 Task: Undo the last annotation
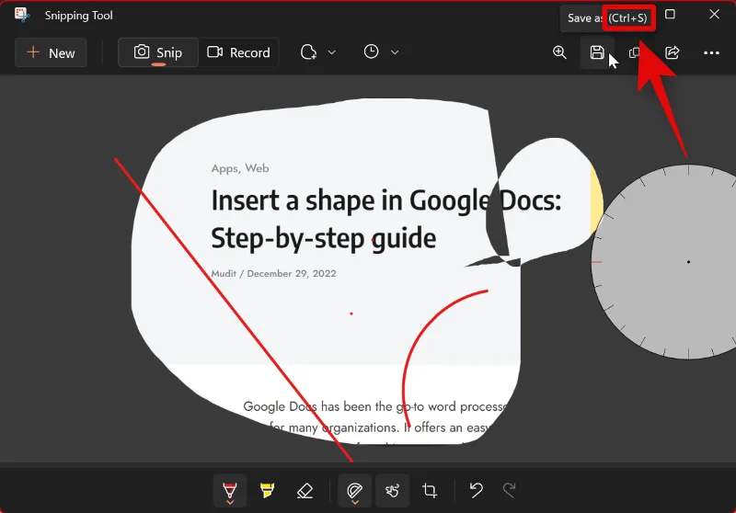[476, 491]
